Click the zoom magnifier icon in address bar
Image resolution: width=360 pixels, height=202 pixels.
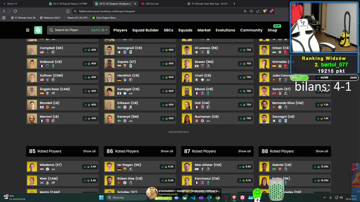pos(251,11)
